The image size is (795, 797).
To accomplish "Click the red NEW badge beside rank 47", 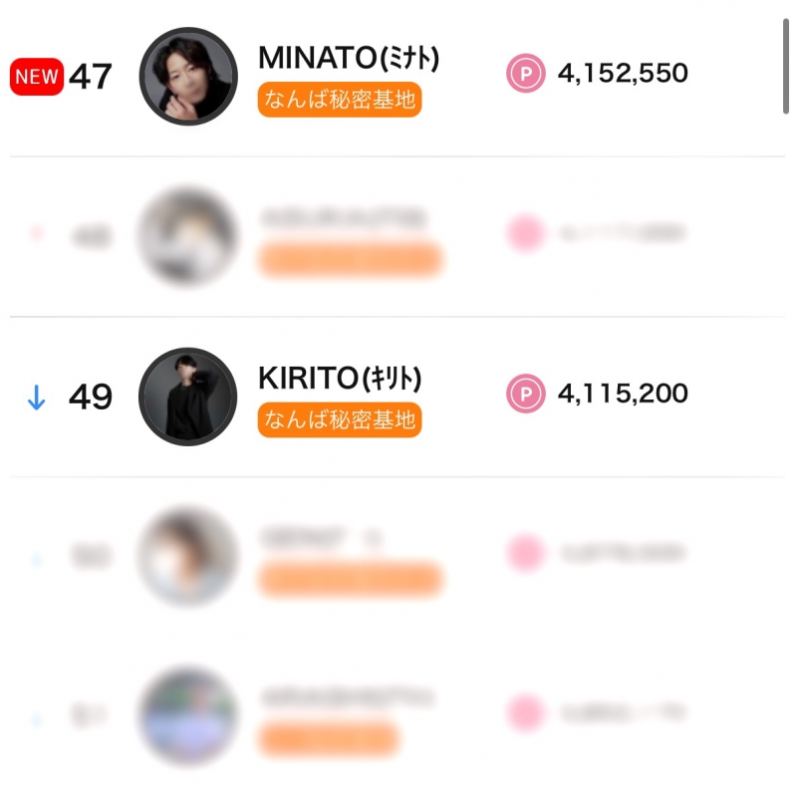I will [x=37, y=77].
